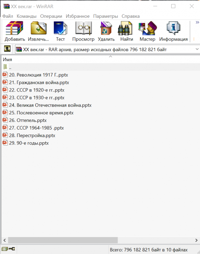
Task: Open the Файл menu
Action: coord(8,16)
